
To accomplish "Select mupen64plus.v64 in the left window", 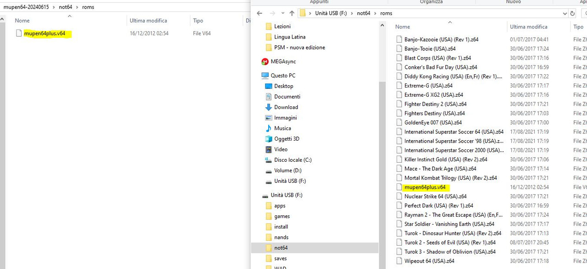I will click(44, 33).
